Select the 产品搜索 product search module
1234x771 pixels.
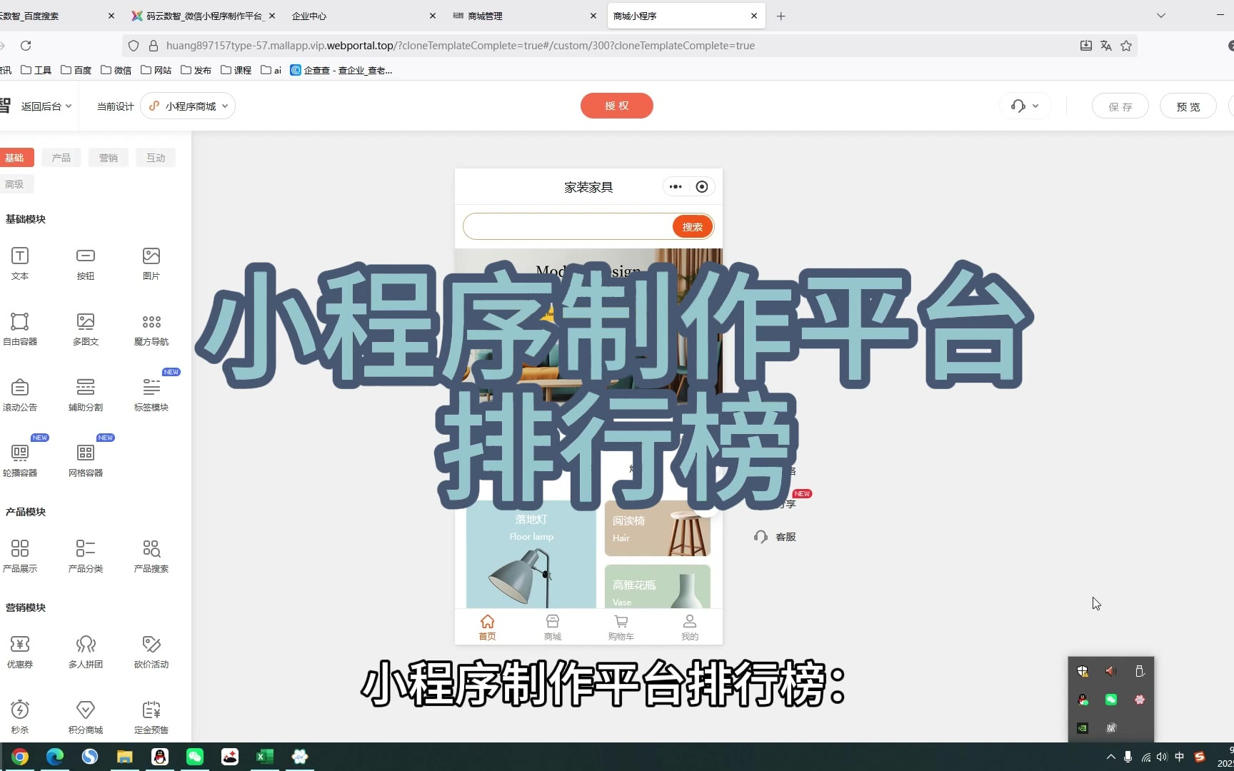pos(151,549)
